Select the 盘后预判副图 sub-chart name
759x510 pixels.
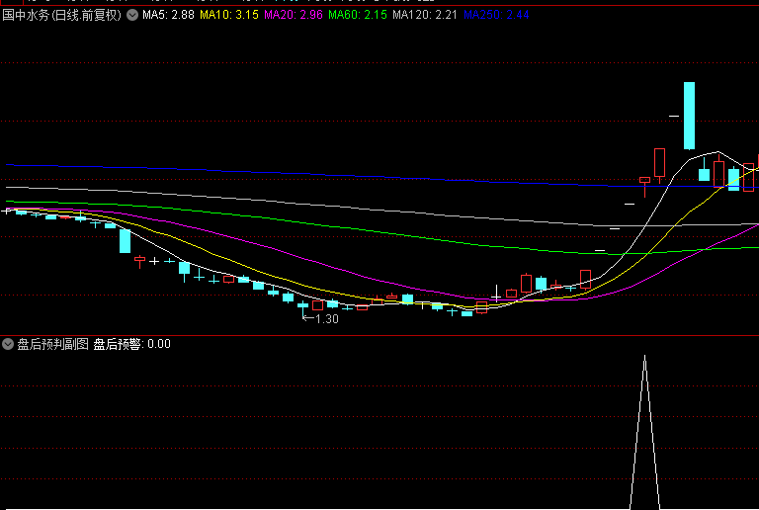coord(52,344)
